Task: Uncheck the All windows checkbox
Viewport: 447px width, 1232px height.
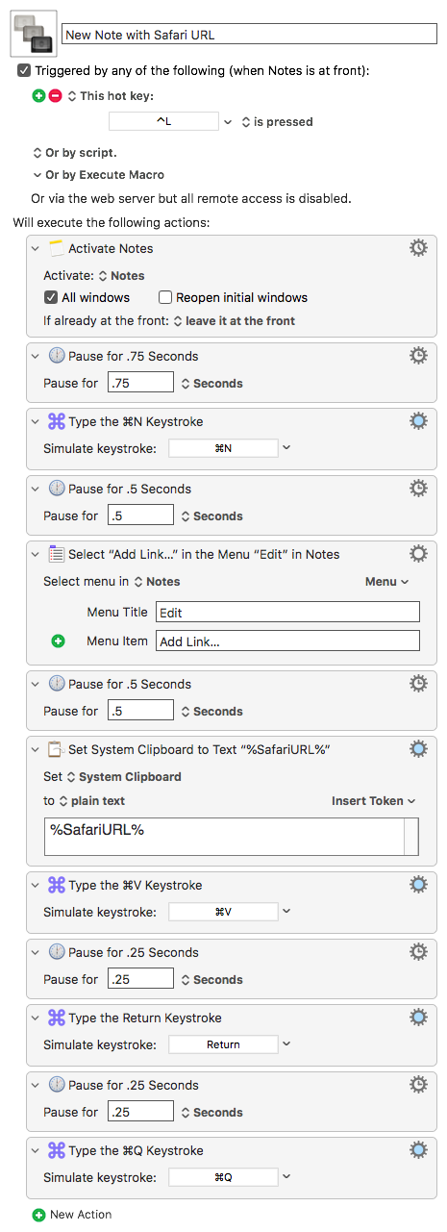Action: 52,297
